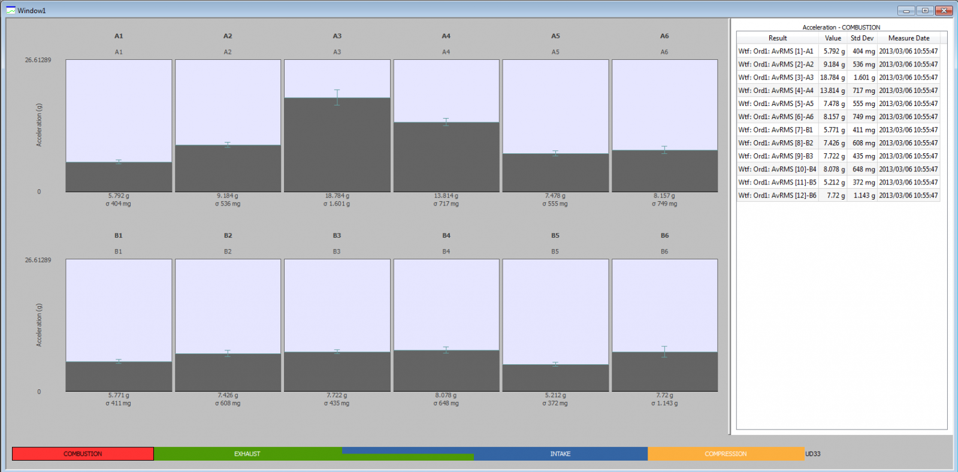Click the A1 bar chart
This screenshot has height=472, width=958.
pyautogui.click(x=119, y=126)
